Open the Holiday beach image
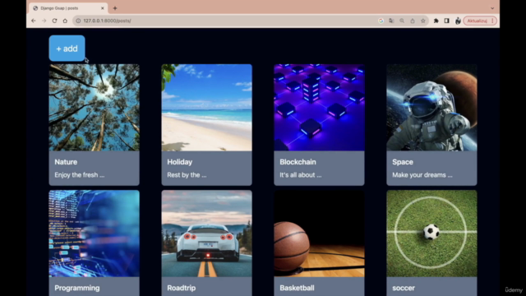Screen dimensions: 526x296 click(206, 108)
